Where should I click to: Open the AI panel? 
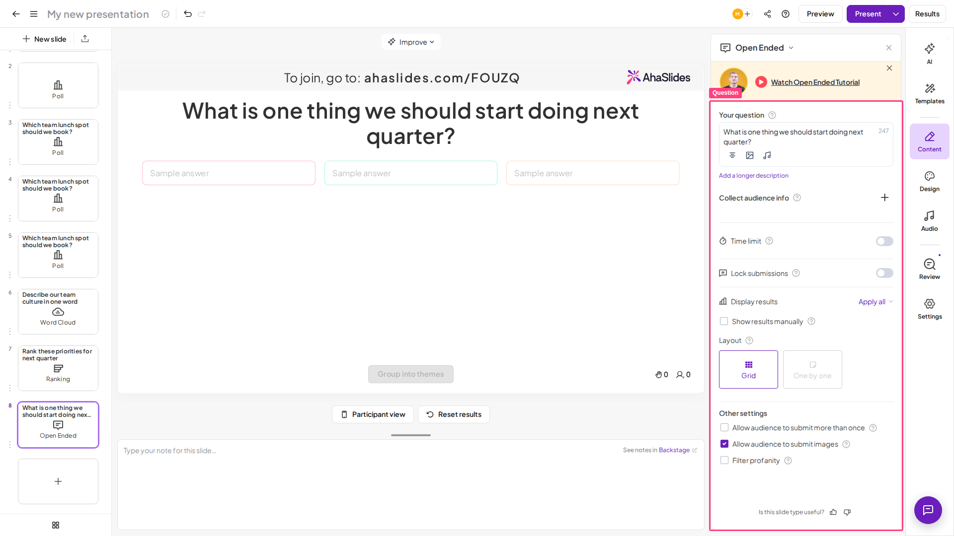tap(930, 54)
